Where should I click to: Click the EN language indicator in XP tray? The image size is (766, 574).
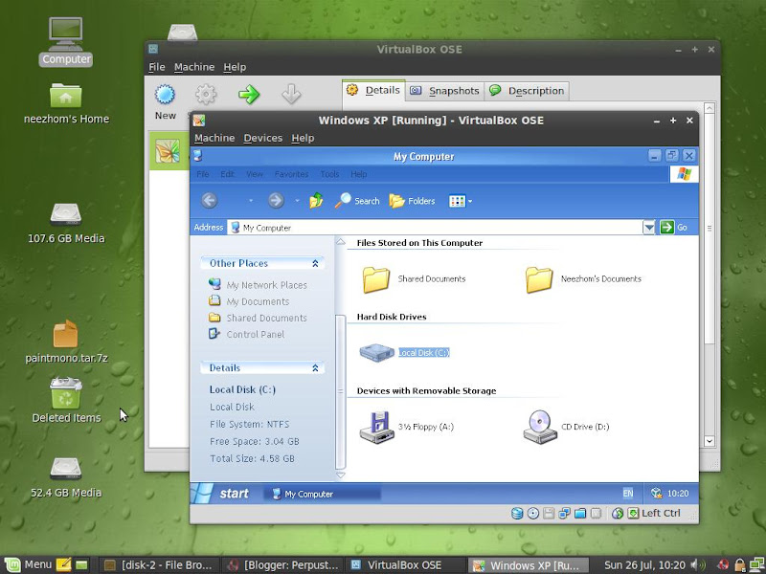[x=628, y=494]
